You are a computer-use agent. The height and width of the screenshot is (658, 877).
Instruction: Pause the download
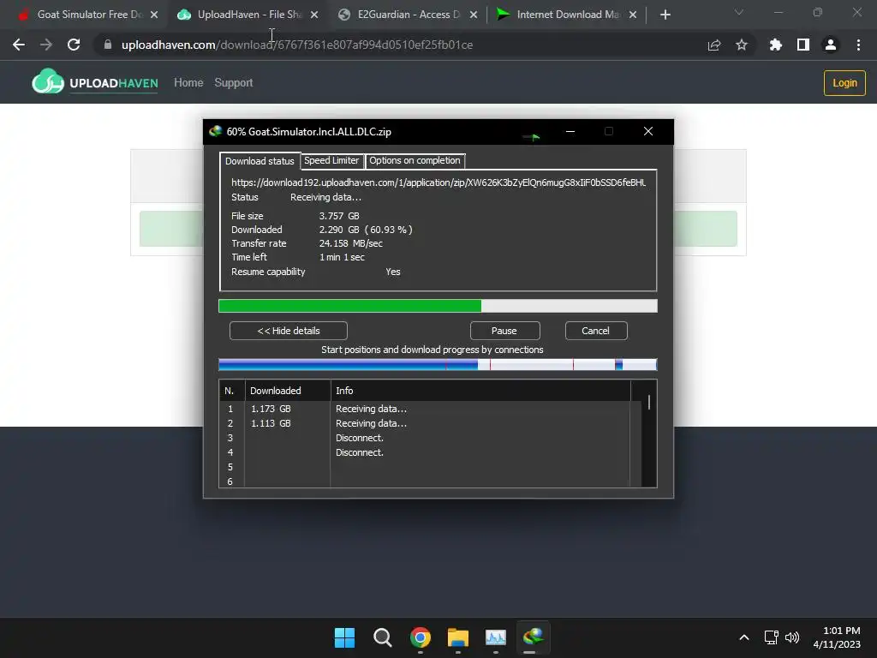(504, 331)
